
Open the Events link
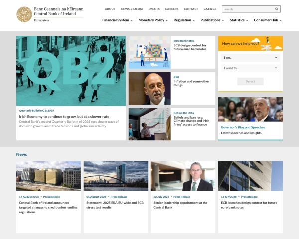coord(154,9)
